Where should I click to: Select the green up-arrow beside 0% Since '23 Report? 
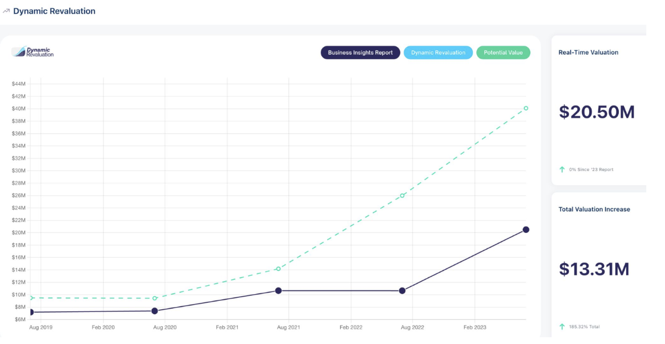click(562, 169)
